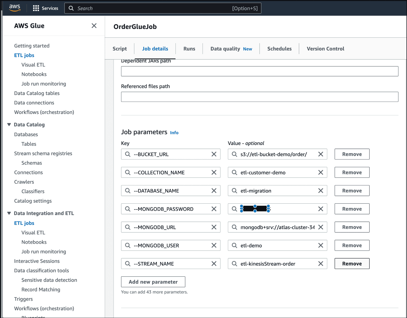
Task: Open Getting started in sidebar
Action: click(x=32, y=46)
